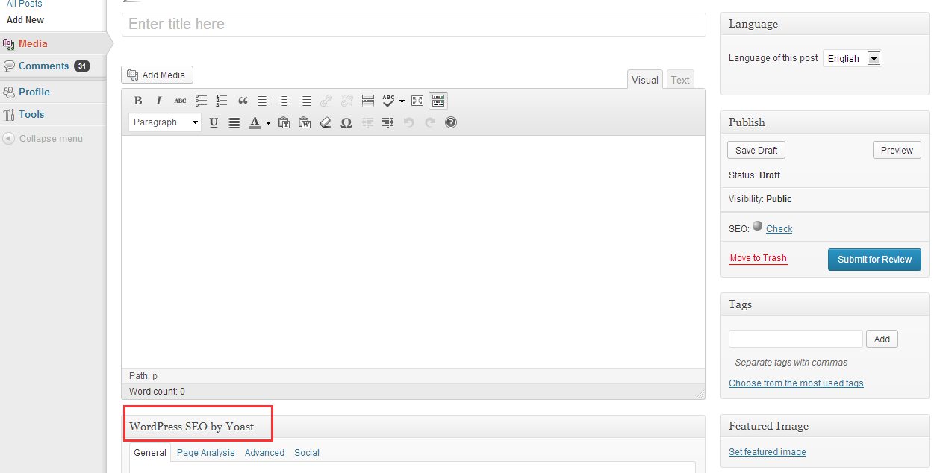Click the unlink icon
Screen dimensions: 937x473
(x=346, y=101)
